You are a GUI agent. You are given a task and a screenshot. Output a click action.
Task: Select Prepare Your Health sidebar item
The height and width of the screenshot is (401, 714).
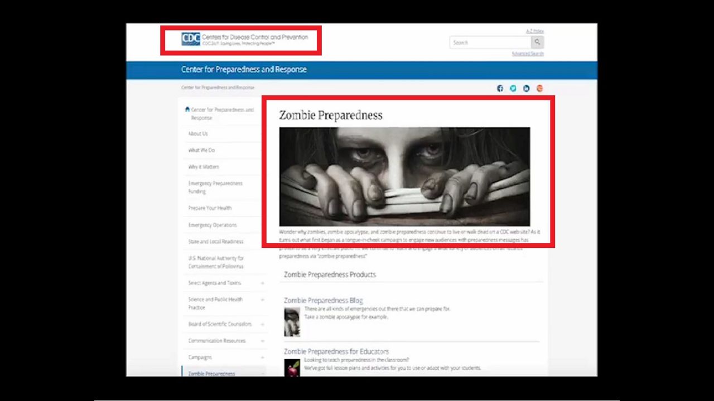tap(210, 208)
